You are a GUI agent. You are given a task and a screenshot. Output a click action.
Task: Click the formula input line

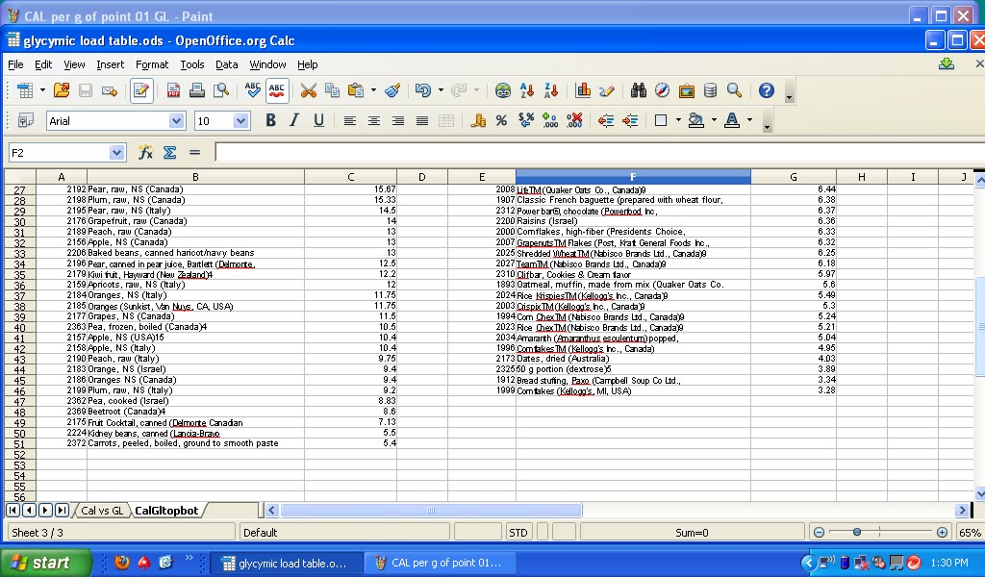[x=600, y=153]
